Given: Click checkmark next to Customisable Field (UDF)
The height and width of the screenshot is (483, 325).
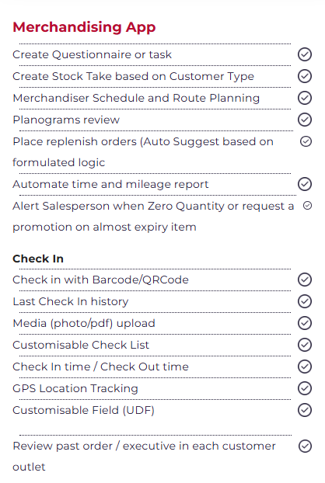Looking at the screenshot, I should (x=305, y=410).
